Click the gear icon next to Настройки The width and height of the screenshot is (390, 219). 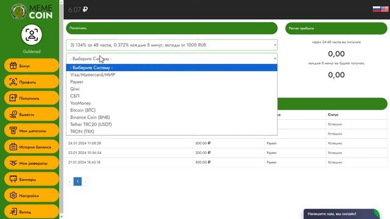[13, 195]
